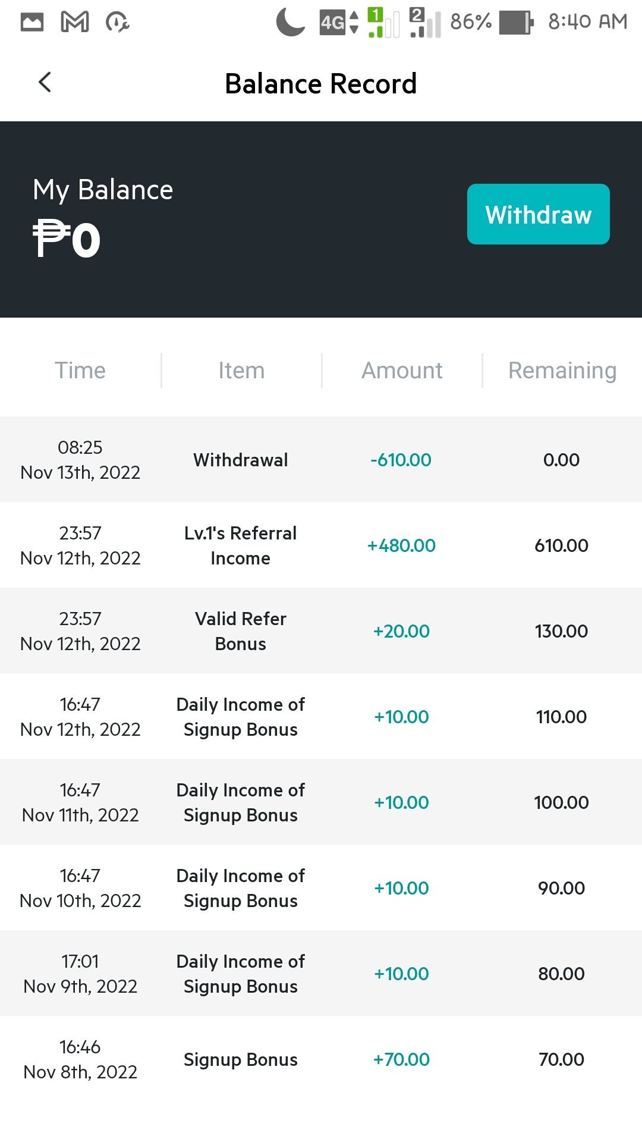Open Nov 9th Daily Income record
This screenshot has width=642, height=1142.
(321, 973)
